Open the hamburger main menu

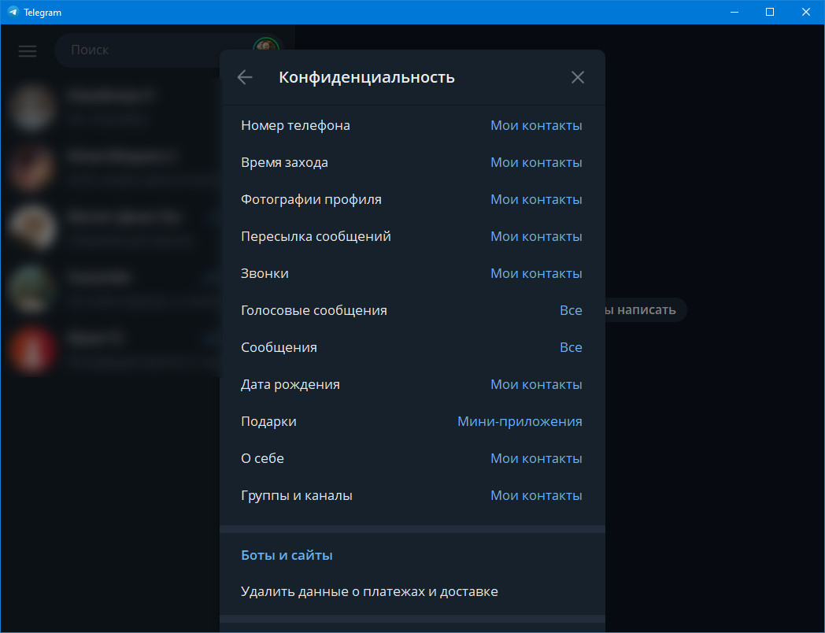28,50
